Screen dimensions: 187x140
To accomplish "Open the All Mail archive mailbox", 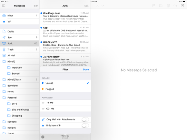I will 20,55.
